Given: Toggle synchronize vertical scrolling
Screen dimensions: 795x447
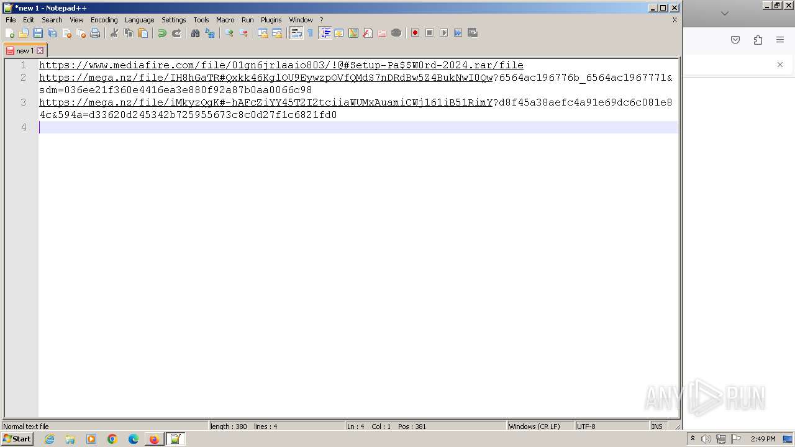Looking at the screenshot, I should (x=263, y=33).
